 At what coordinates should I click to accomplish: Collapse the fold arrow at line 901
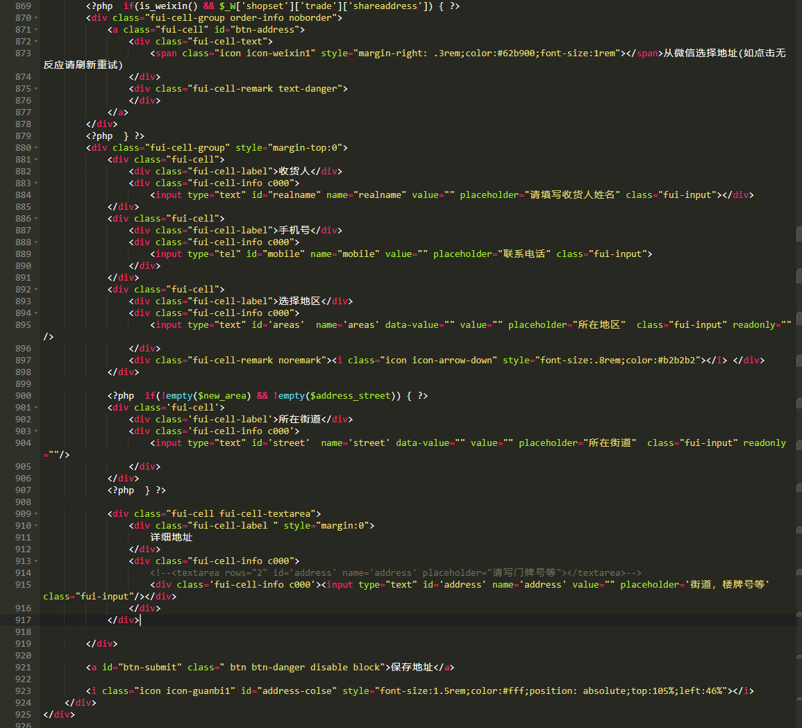pyautogui.click(x=36, y=408)
